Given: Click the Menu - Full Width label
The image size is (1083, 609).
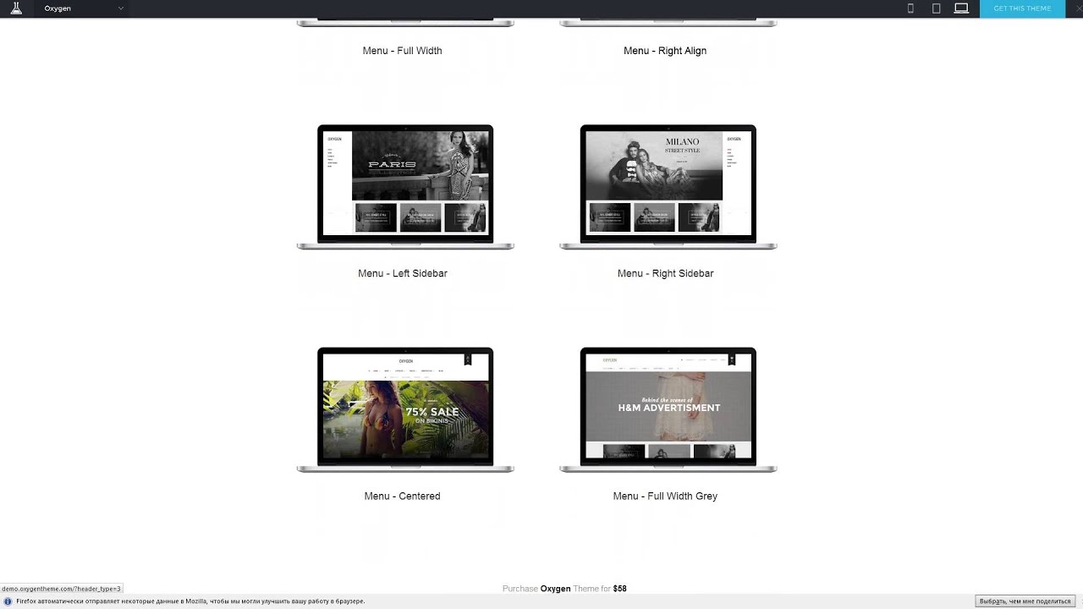Looking at the screenshot, I should click(x=403, y=51).
